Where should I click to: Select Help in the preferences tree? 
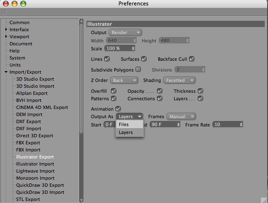tap(15, 51)
